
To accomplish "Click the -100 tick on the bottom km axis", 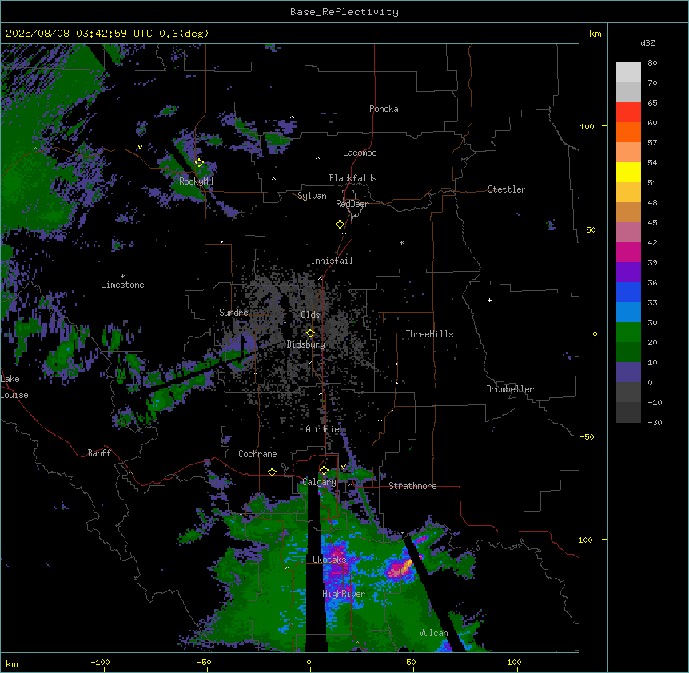I will point(100,662).
